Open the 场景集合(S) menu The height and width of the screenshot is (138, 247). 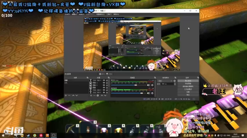(x=100, y=14)
